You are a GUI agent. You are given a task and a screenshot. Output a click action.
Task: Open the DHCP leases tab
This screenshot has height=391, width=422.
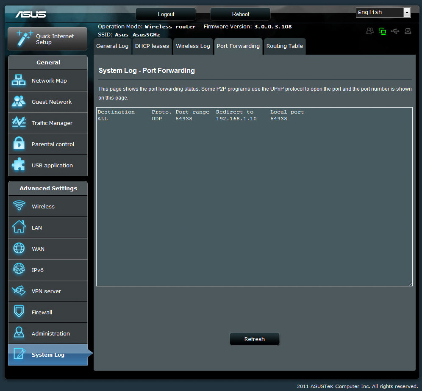(152, 46)
